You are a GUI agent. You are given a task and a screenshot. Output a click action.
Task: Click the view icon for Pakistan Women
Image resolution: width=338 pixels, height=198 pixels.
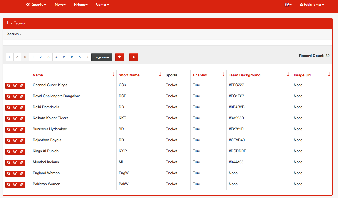click(x=9, y=184)
